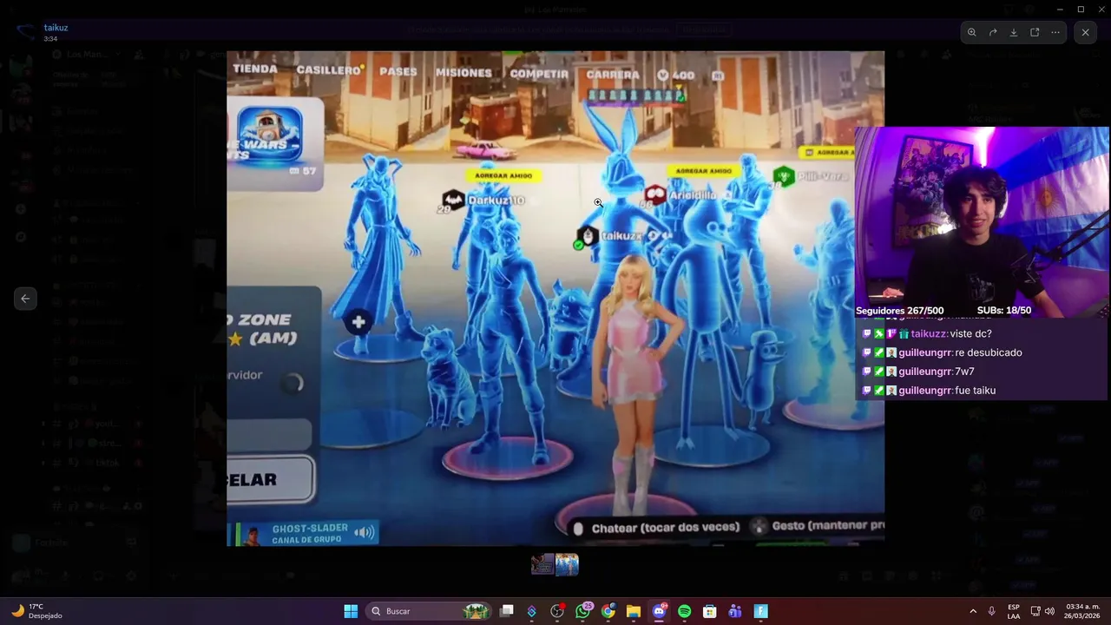The width and height of the screenshot is (1111, 625).
Task: Go to the previous image with the left arrow
Action: point(25,299)
